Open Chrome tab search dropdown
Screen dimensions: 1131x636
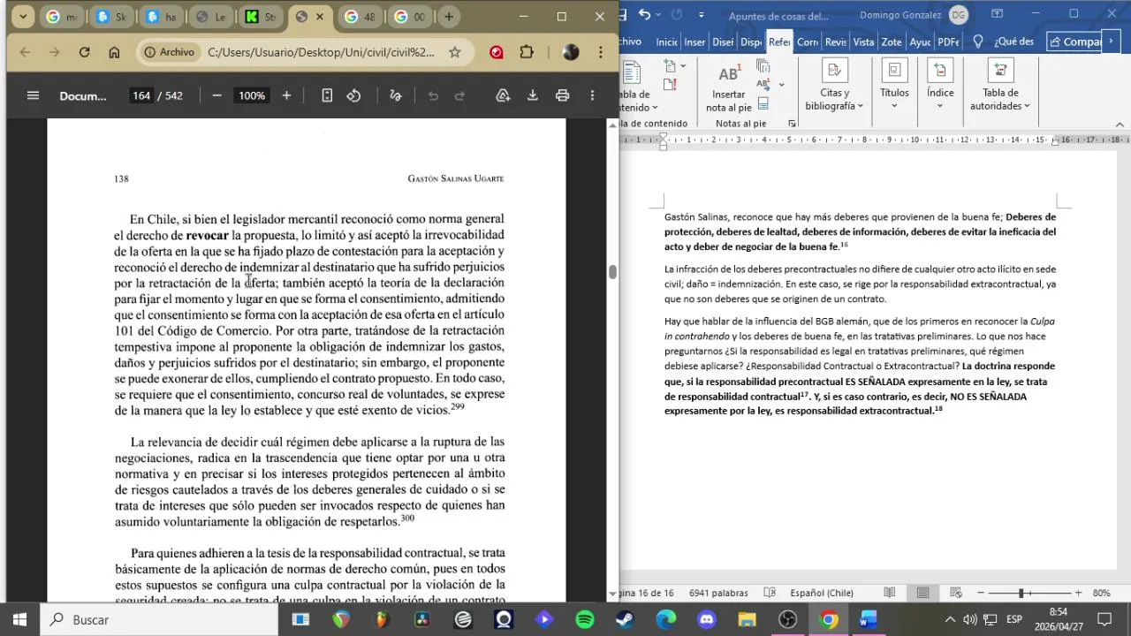pos(23,17)
